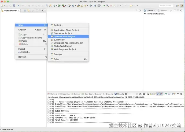The width and height of the screenshot is (185, 132).
Task: Open the New wizard dropdown arrow
Action: click(x=4, y=6)
